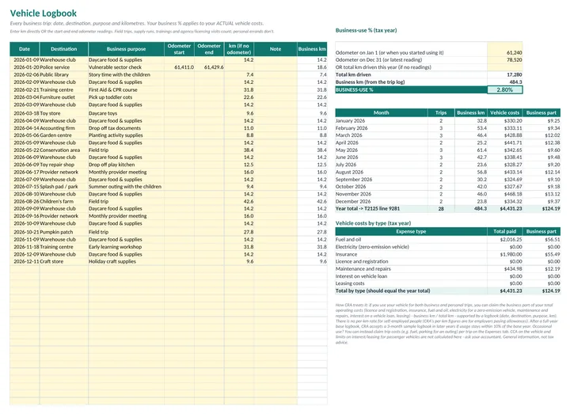The image size is (570, 414).
Task: Click the Dec 31 odometer value 78,520
Action: [x=505, y=60]
